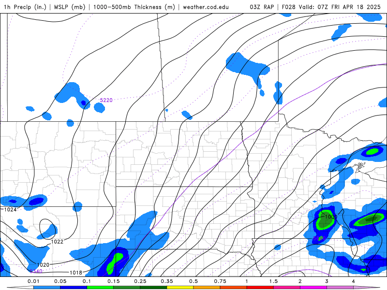Click the 0.35 legend value
The width and height of the screenshot is (387, 290).
(167, 281)
